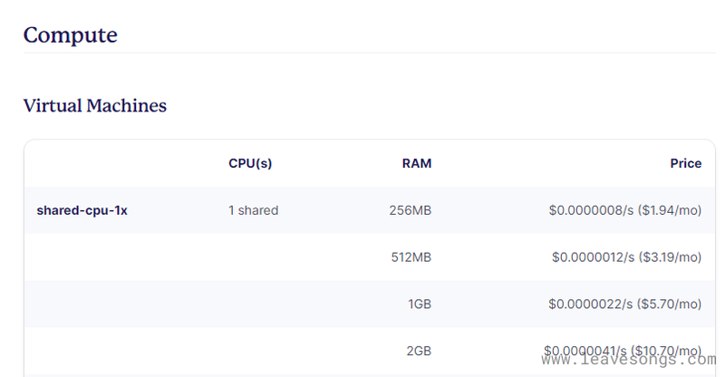Viewport: 725px width, 377px height.
Task: Click the 1GB RAM cell
Action: point(419,304)
